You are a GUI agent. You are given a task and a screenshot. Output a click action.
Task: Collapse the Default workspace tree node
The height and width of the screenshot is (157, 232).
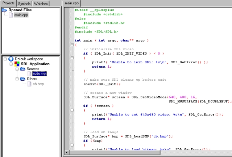pyautogui.click(x=4, y=59)
